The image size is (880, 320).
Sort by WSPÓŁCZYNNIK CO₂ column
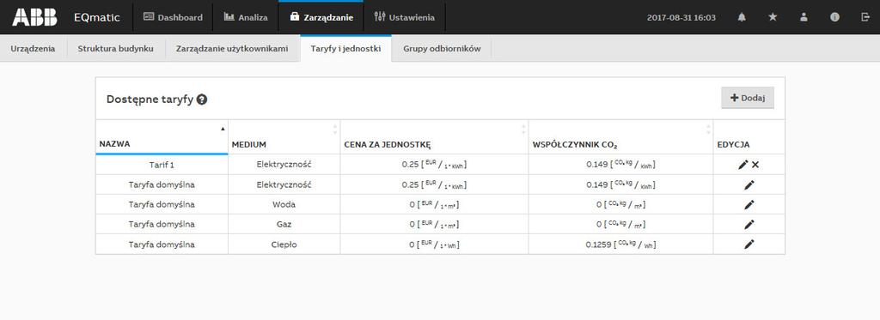(x=620, y=137)
